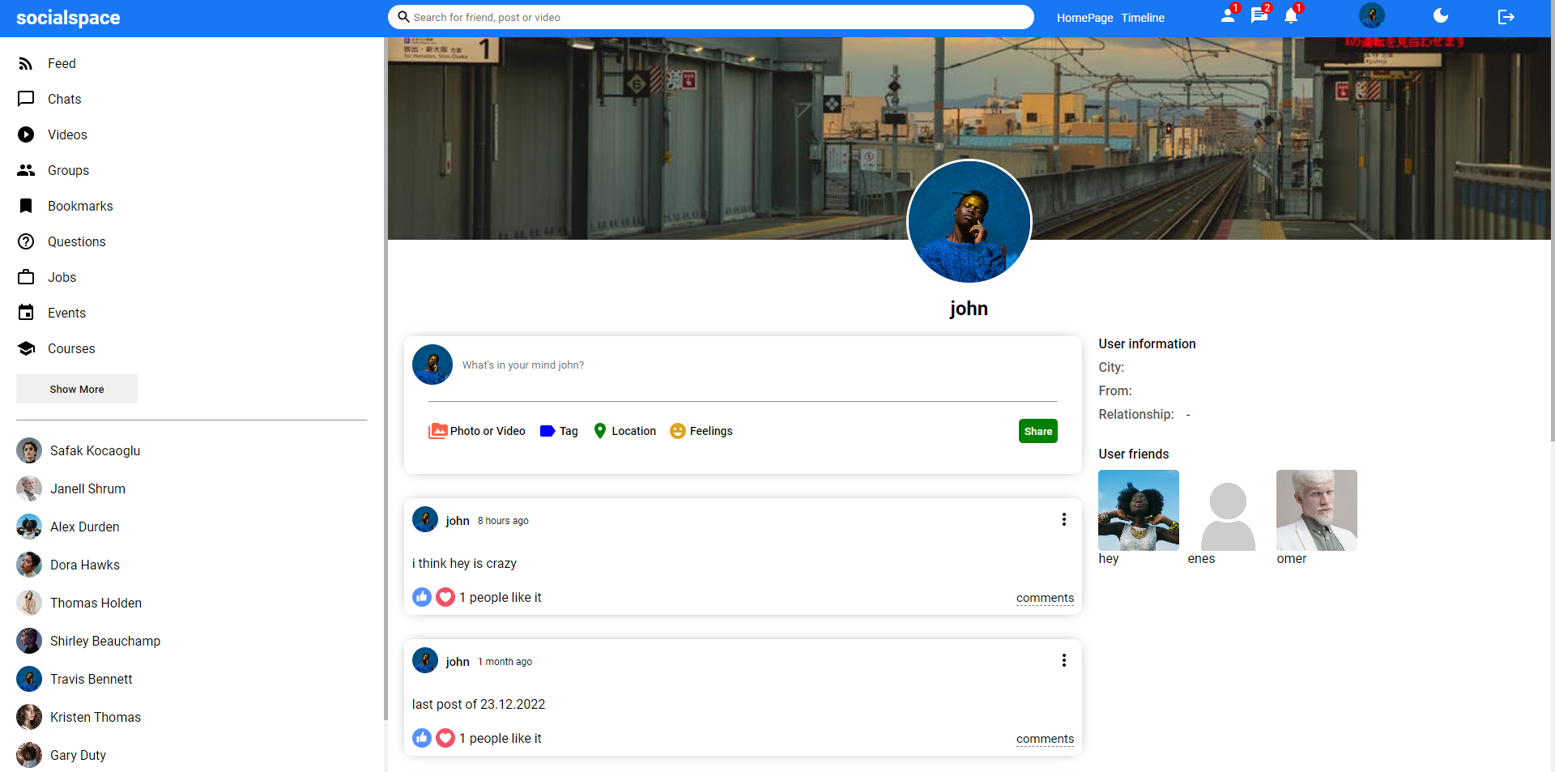The width and height of the screenshot is (1555, 772).
Task: Like the 'i think hey is crazy' post
Action: click(x=422, y=597)
